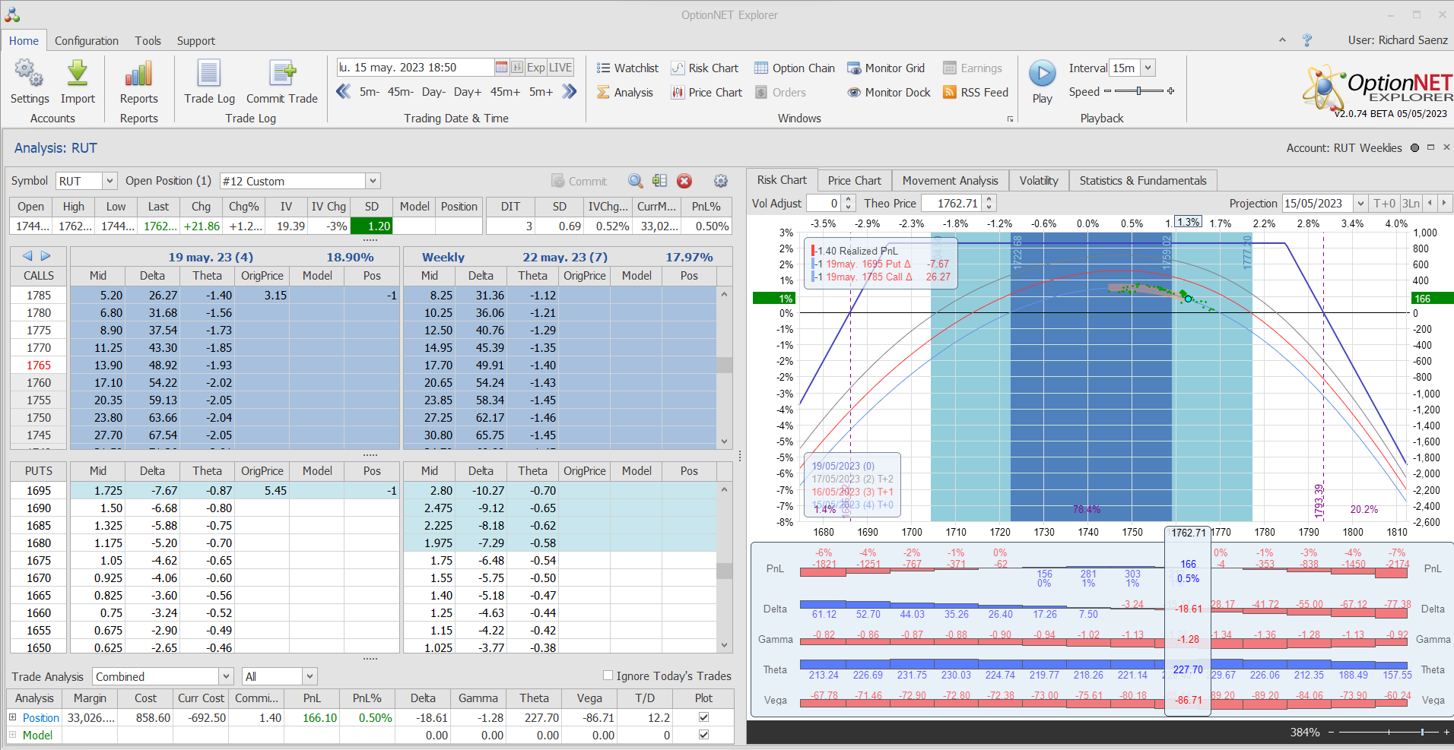Open the Analysis window
The width and height of the screenshot is (1454, 750).
click(625, 92)
